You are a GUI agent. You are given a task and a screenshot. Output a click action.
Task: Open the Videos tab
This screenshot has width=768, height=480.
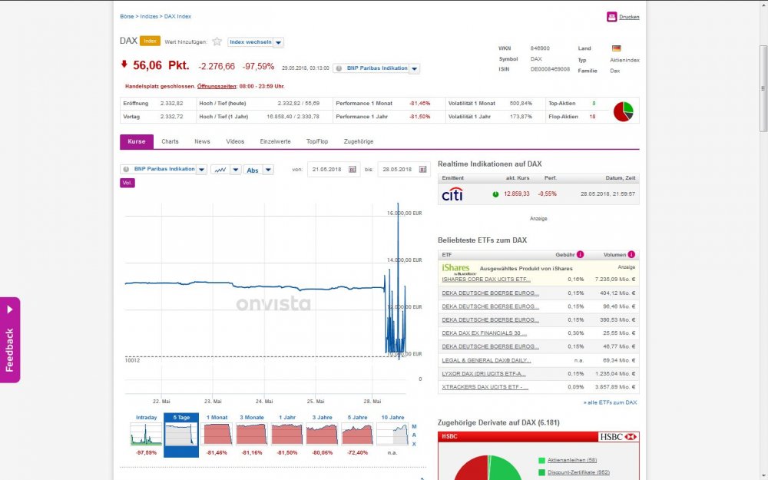(235, 141)
